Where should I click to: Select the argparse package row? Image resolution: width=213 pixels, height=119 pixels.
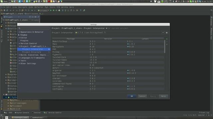[x=108, y=70]
